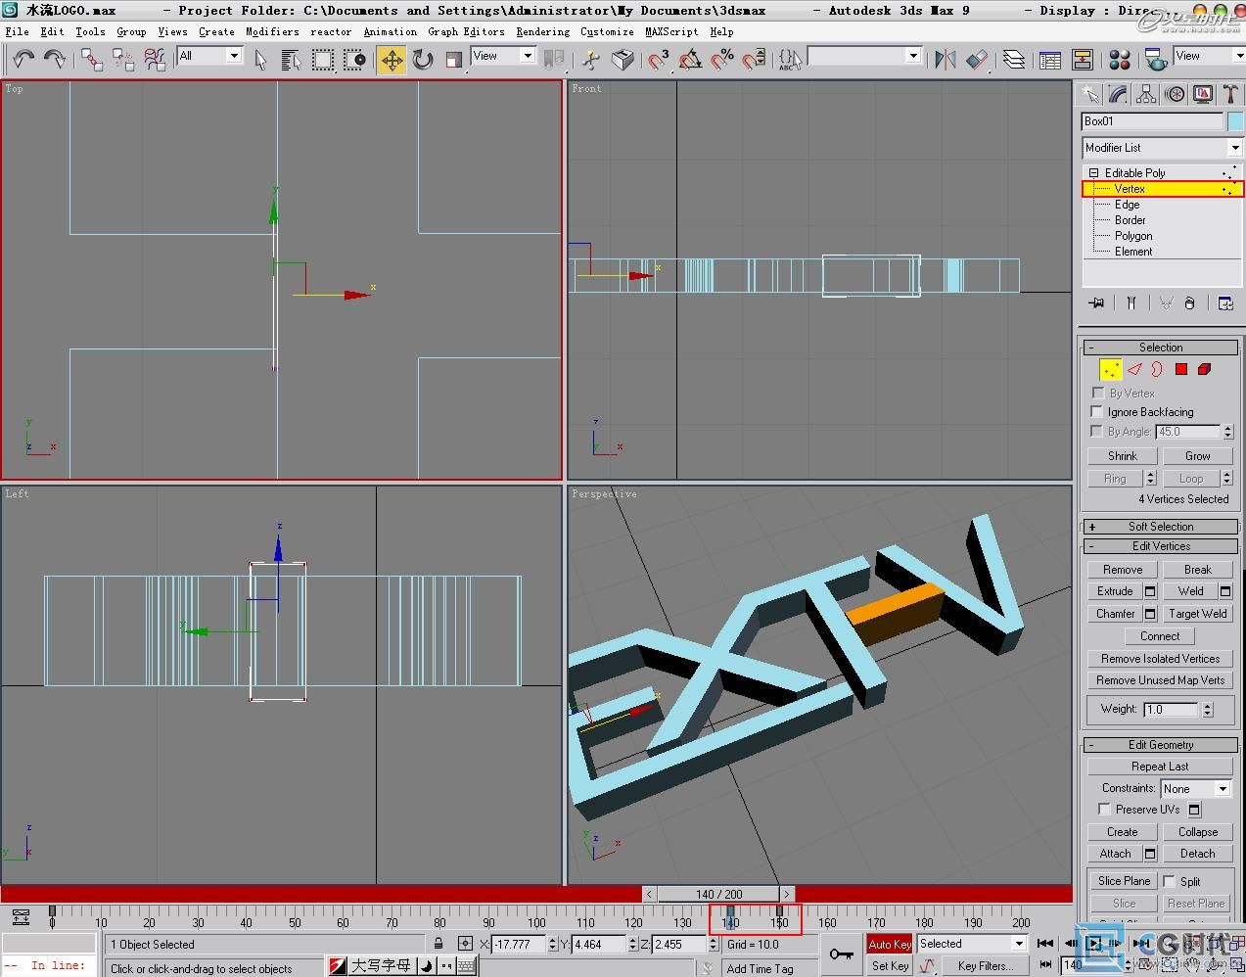
Task: Enable the Preserve UVs checkbox
Action: (x=1104, y=809)
